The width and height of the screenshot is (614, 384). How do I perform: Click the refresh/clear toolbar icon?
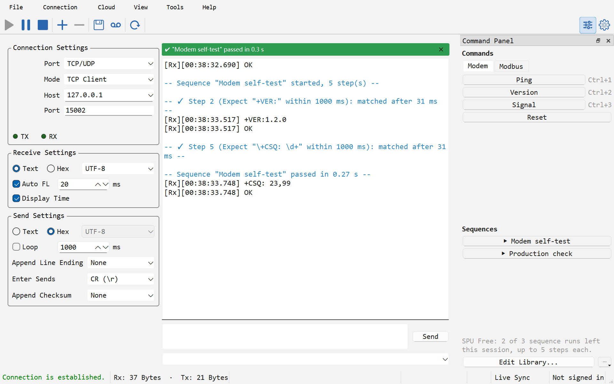coord(135,25)
